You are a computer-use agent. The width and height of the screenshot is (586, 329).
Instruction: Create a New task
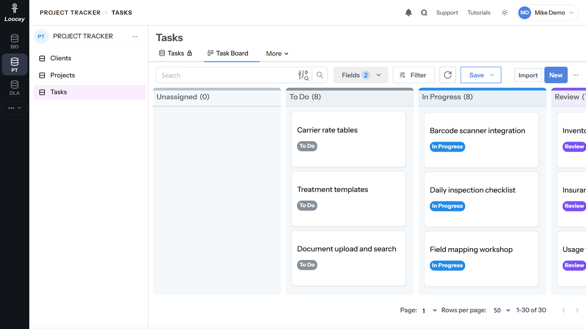pos(556,75)
